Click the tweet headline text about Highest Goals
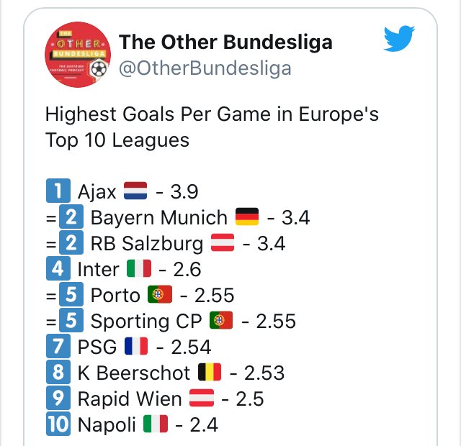The image size is (461, 446). [x=211, y=127]
